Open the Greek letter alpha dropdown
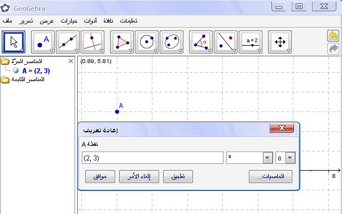 (x=290, y=158)
